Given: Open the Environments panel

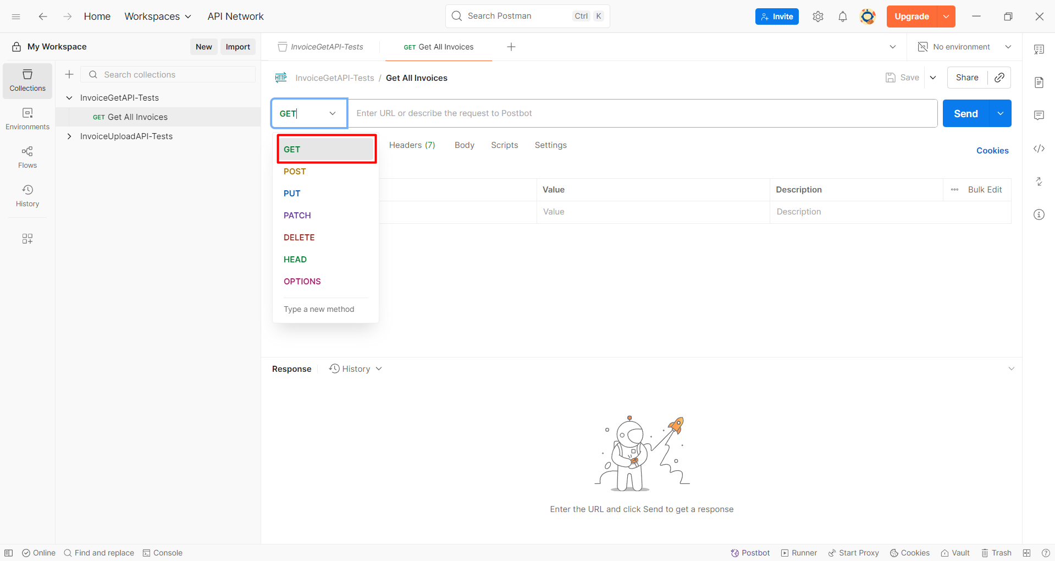Looking at the screenshot, I should 27,118.
